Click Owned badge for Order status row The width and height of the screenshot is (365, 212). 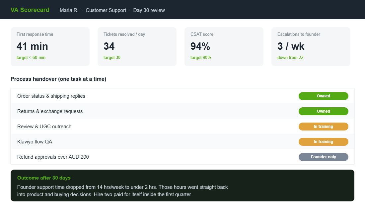point(323,96)
